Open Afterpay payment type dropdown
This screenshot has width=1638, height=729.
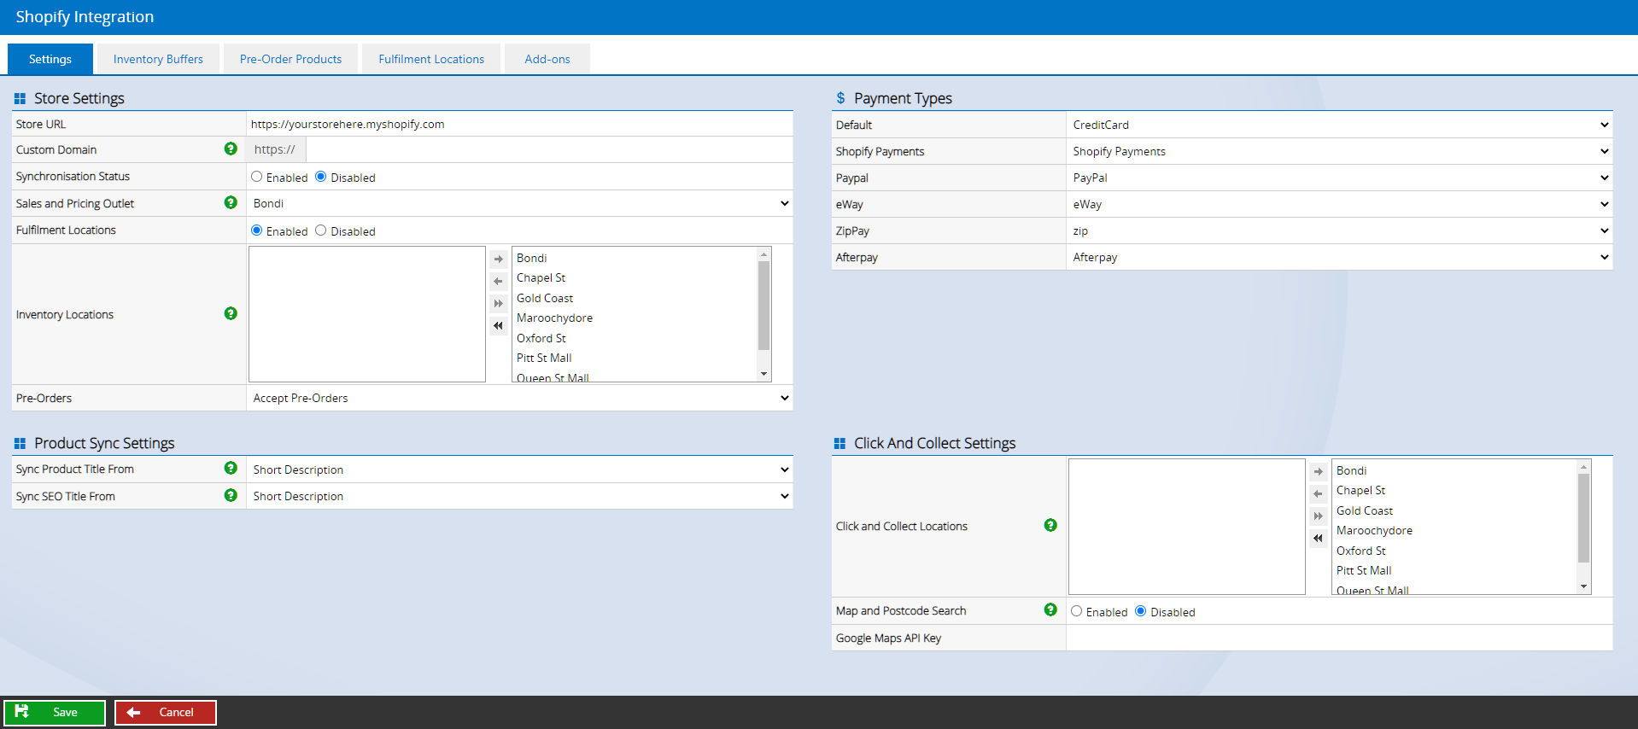1340,257
